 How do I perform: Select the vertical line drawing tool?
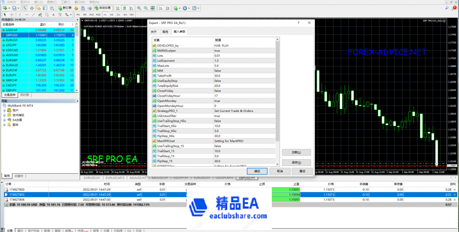[x=20, y=14]
